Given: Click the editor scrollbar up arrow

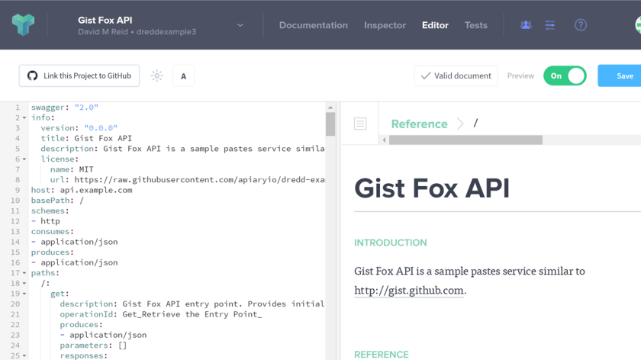Looking at the screenshot, I should click(x=330, y=108).
